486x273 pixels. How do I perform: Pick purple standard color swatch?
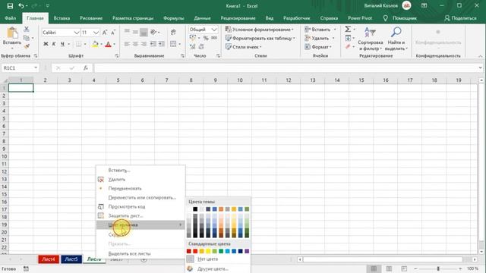point(247,251)
